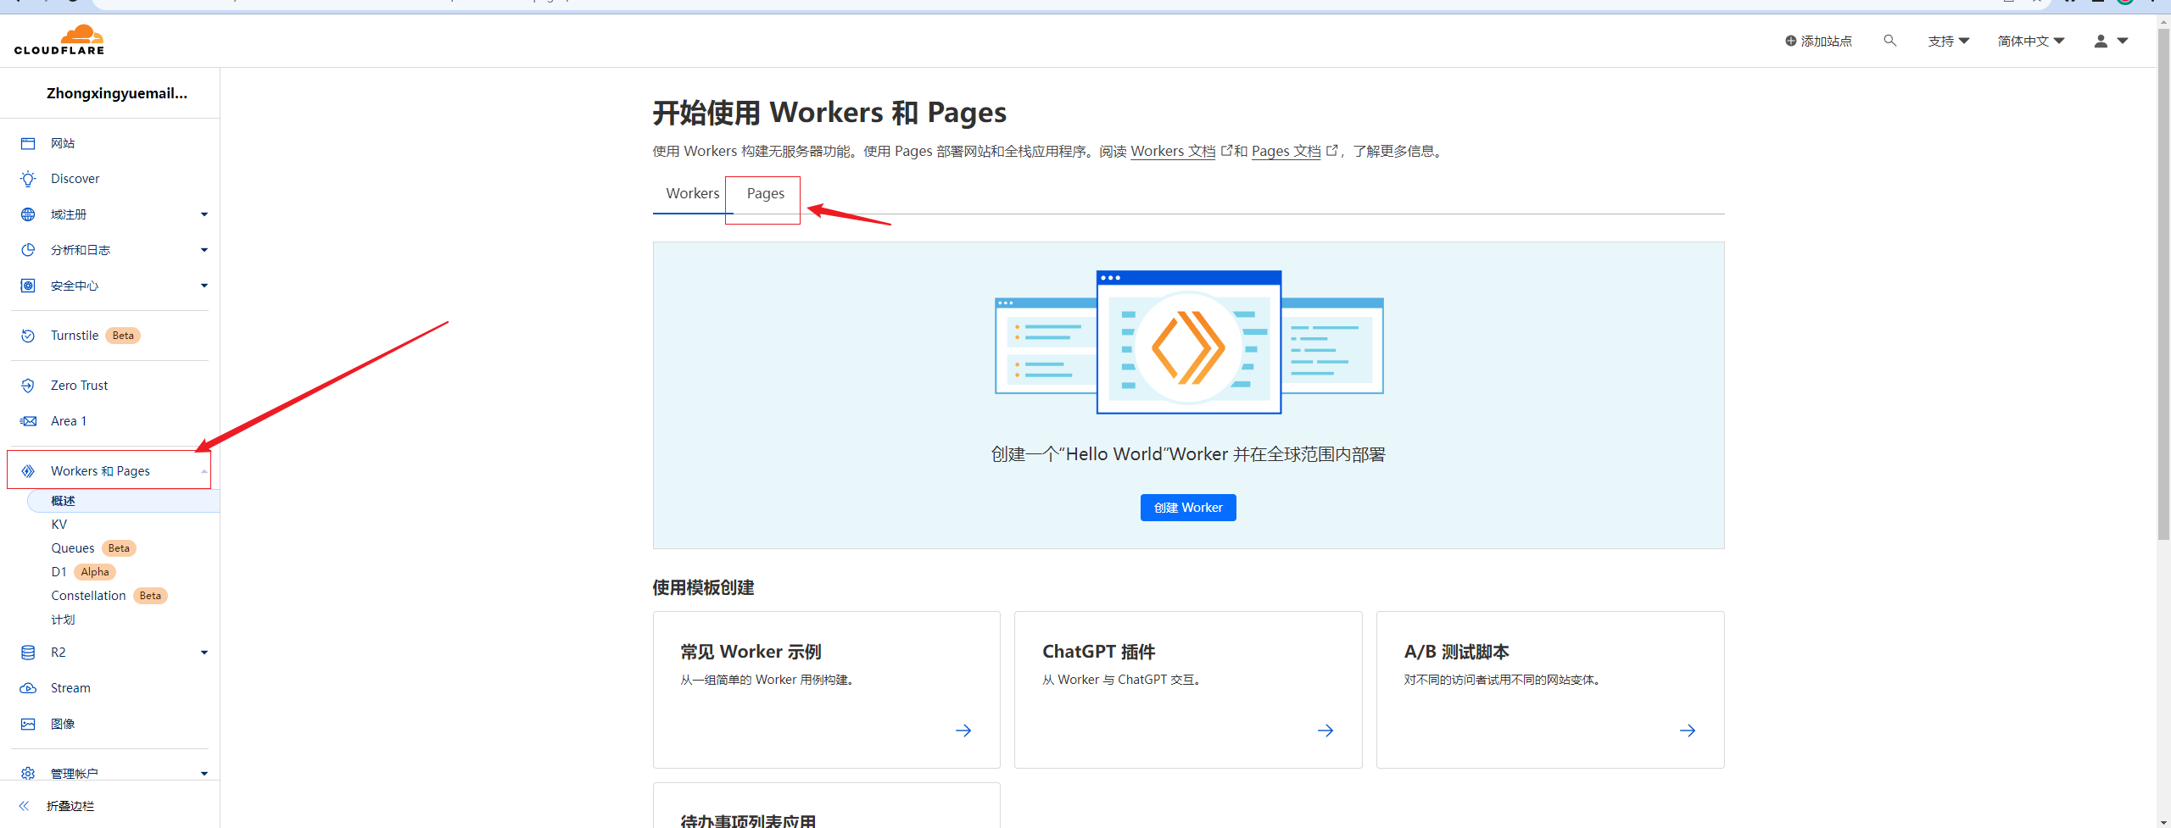This screenshot has height=828, width=2171.
Task: Open the A/B 测试脚本 template card
Action: click(x=1550, y=690)
